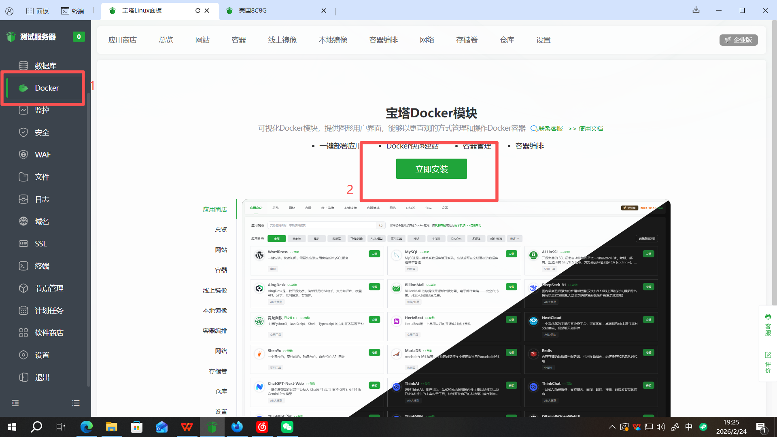
Task: Open the SSL sidebar item
Action: pos(40,244)
